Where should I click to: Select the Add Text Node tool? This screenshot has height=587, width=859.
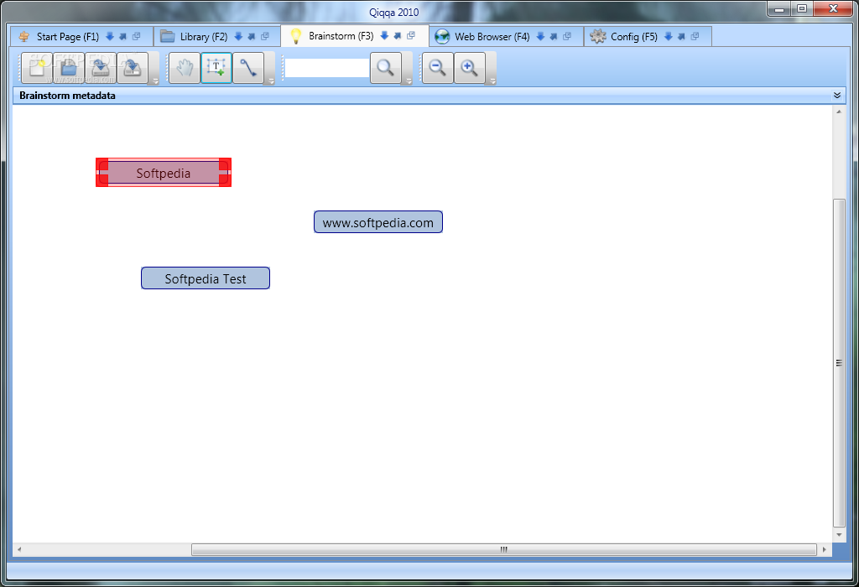216,68
